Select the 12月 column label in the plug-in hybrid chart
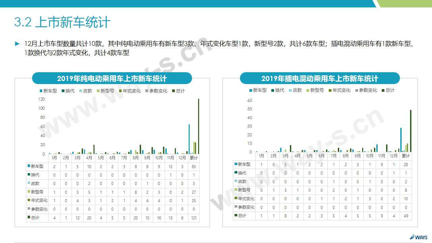The width and height of the screenshot is (432, 243). (394, 156)
